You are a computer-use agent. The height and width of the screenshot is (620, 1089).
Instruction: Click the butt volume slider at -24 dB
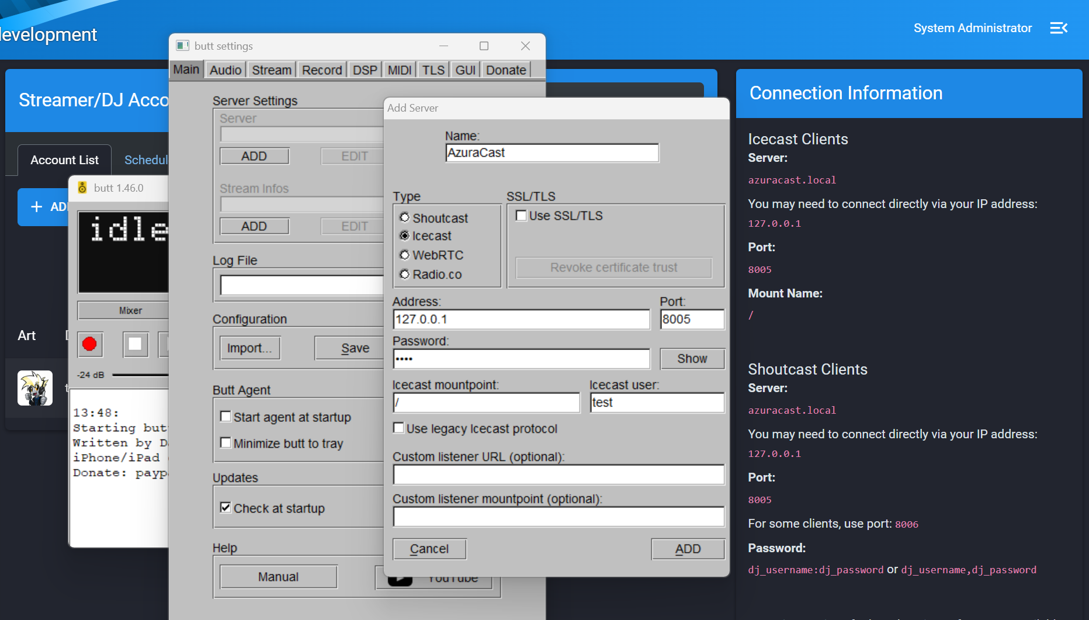(x=140, y=375)
